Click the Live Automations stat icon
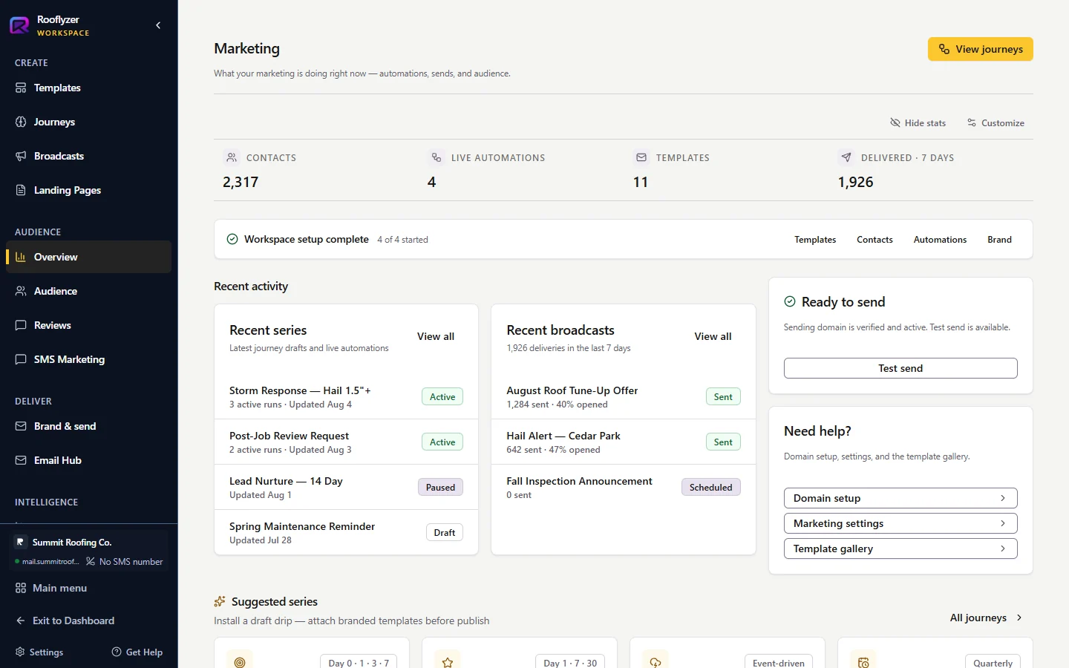 point(437,157)
